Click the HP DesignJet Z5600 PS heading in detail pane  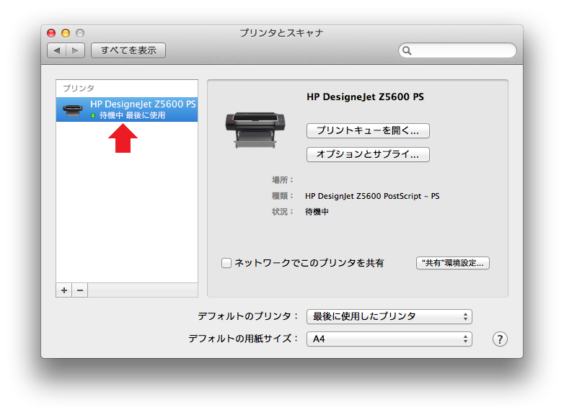pos(365,97)
